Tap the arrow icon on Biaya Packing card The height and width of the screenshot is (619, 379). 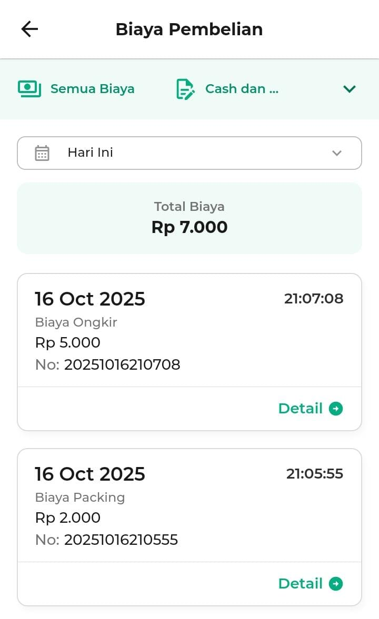336,584
